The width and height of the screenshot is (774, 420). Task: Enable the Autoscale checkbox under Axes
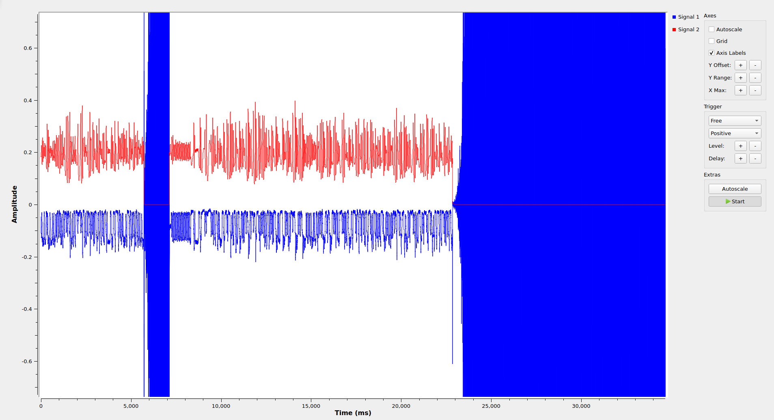(x=711, y=29)
